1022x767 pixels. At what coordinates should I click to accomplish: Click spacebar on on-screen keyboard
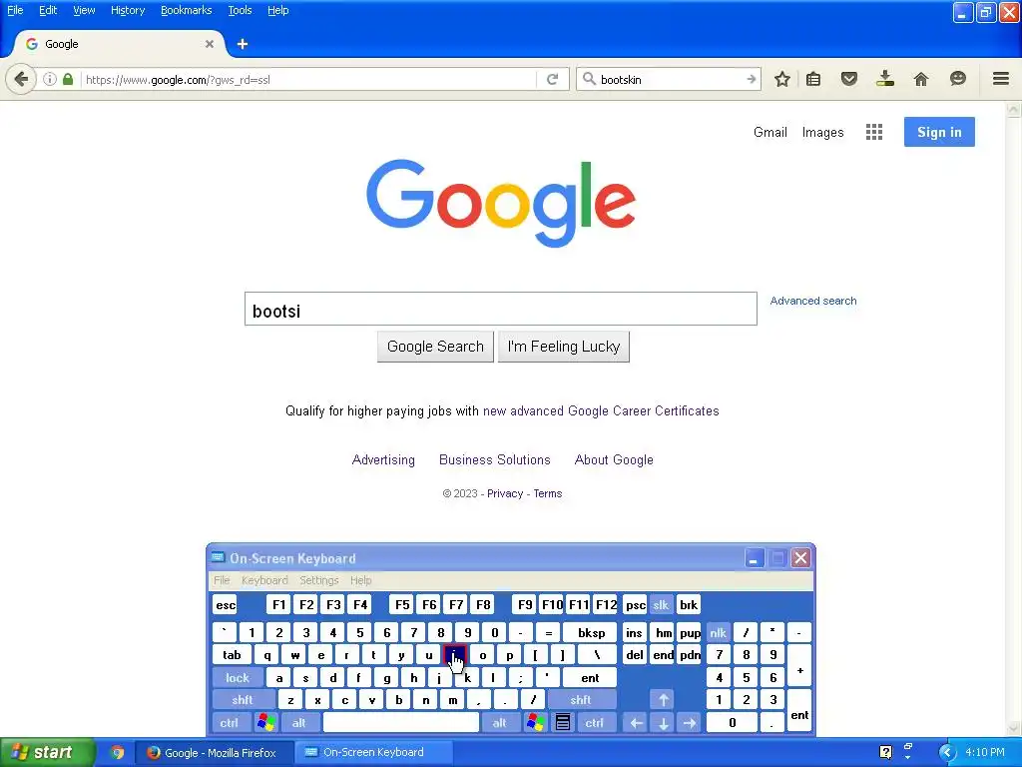401,723
